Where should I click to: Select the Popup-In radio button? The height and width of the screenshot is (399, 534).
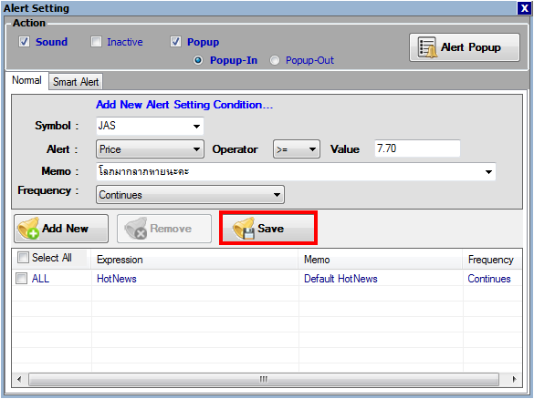tap(198, 60)
